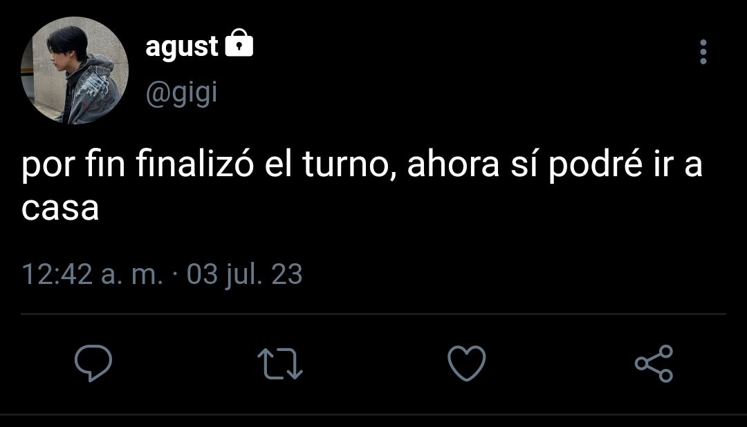This screenshot has height=427, width=747.
Task: Open the three-dot more options menu
Action: (703, 52)
